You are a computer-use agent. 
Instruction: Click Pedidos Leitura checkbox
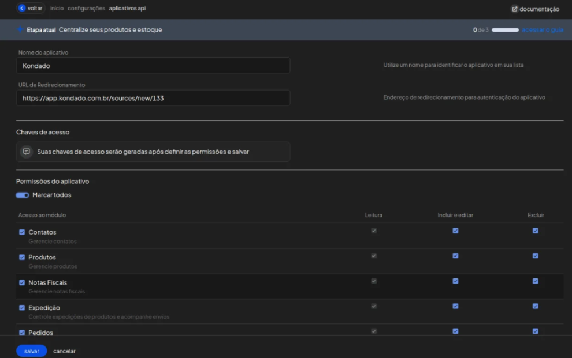pyautogui.click(x=374, y=331)
